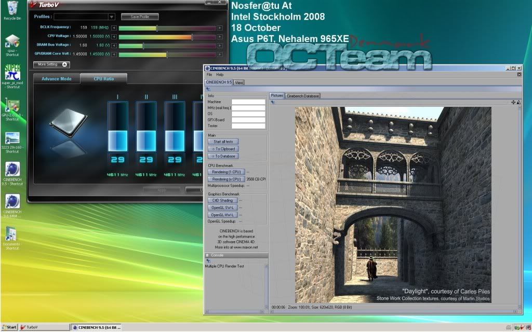Select the Pictures tab
This screenshot has height=332, width=532.
click(277, 95)
